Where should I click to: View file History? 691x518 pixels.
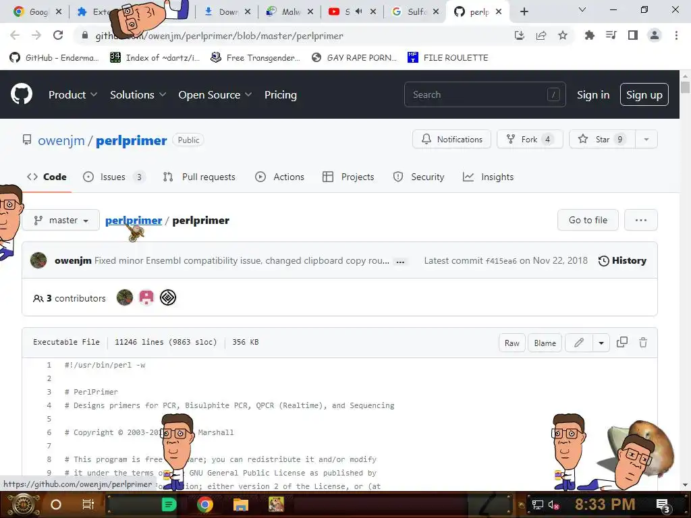622,261
